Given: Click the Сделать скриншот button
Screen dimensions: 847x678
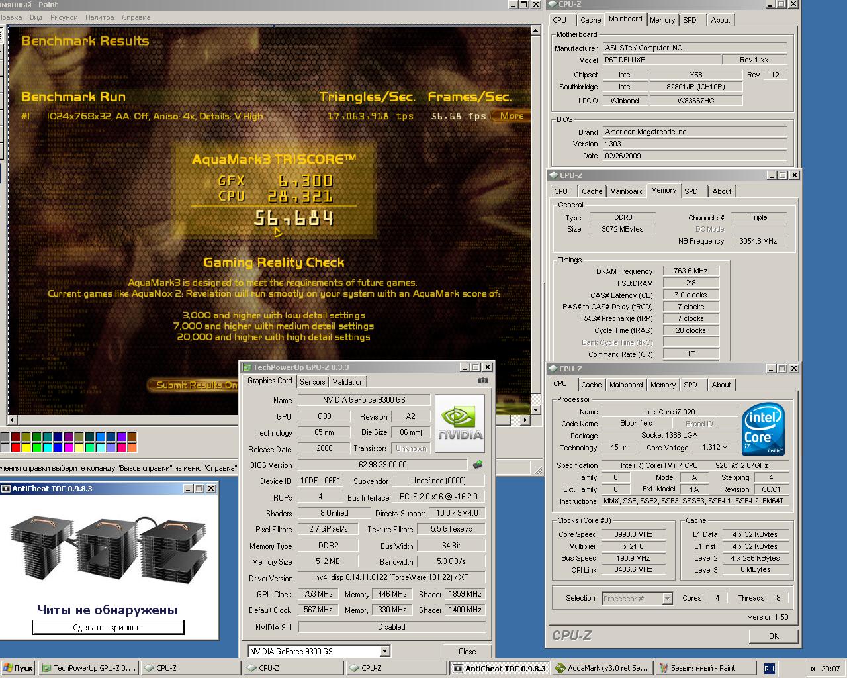Looking at the screenshot, I should (x=108, y=627).
